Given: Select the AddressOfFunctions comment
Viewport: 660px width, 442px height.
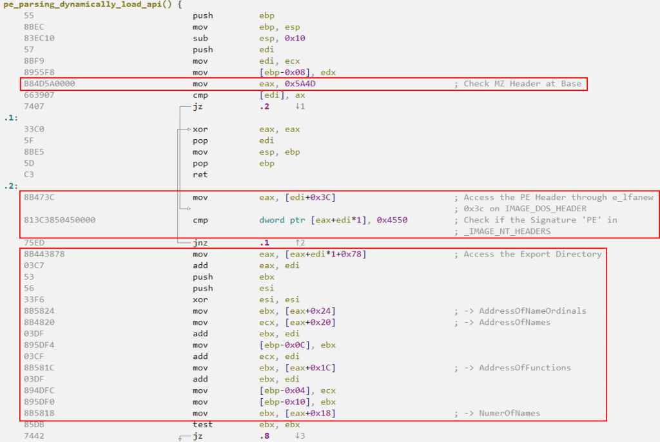Looking at the screenshot, I should [x=525, y=368].
